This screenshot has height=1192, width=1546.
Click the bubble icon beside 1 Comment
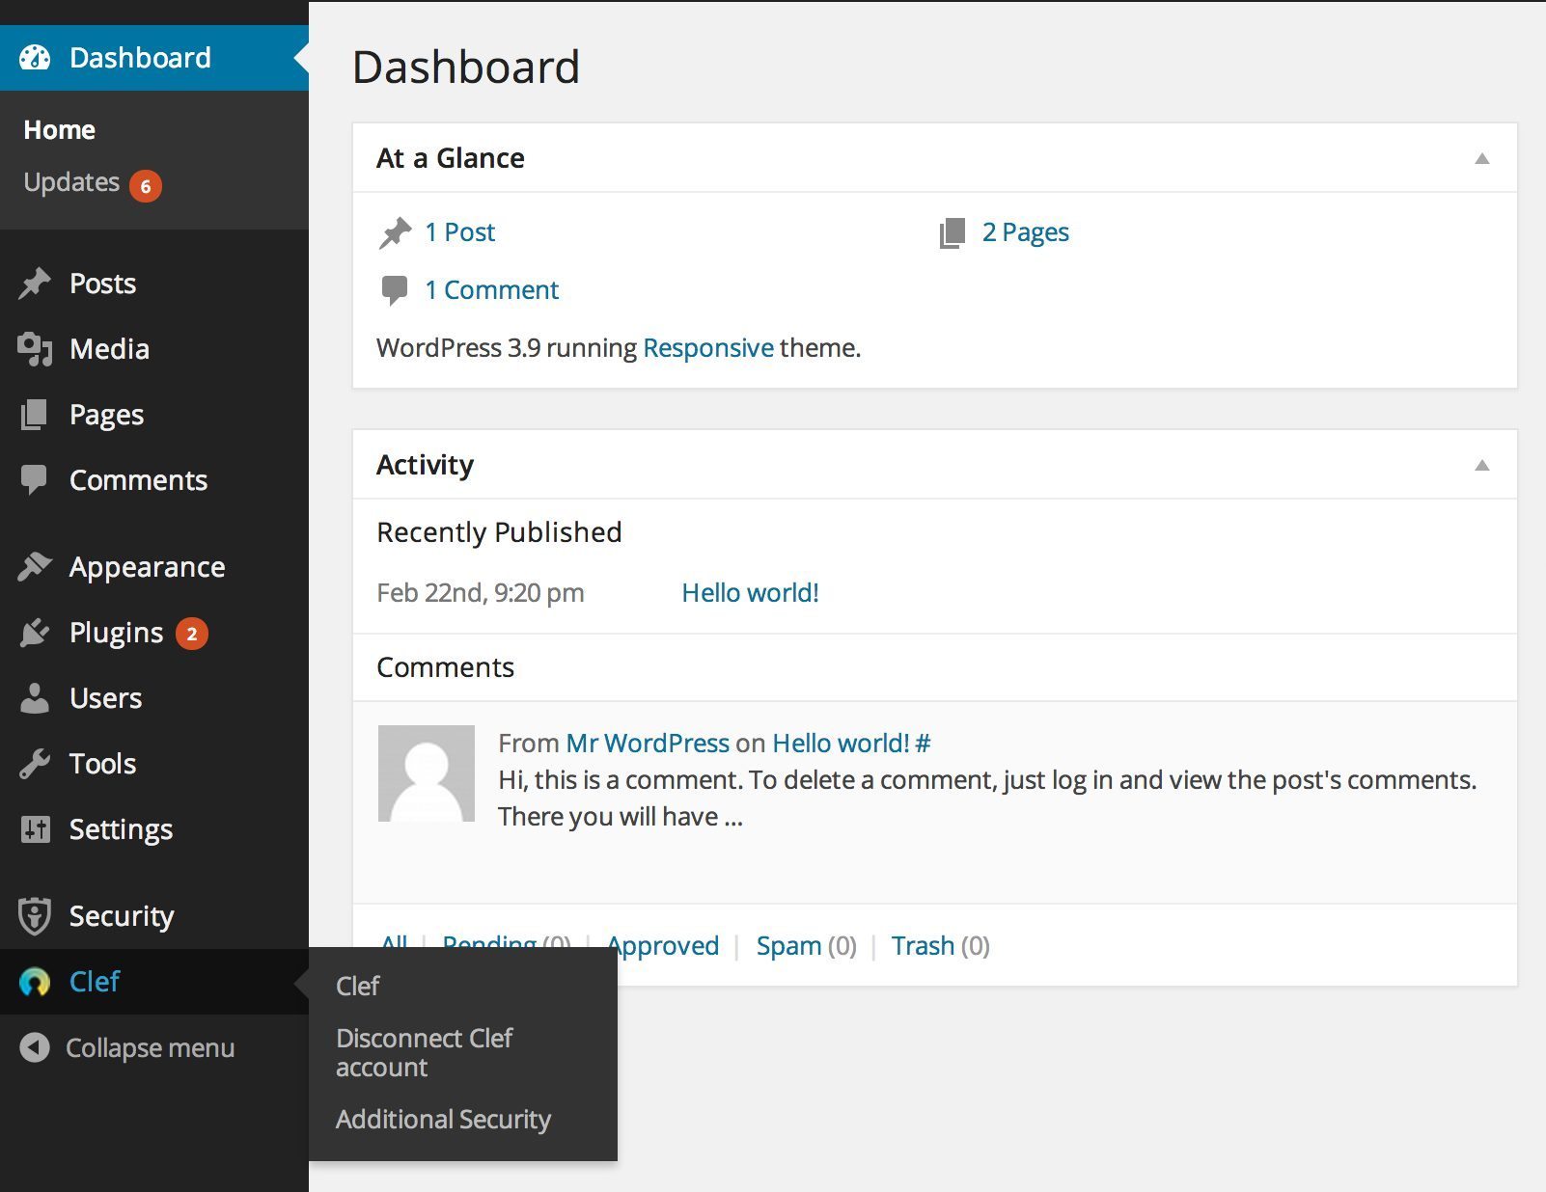click(395, 290)
